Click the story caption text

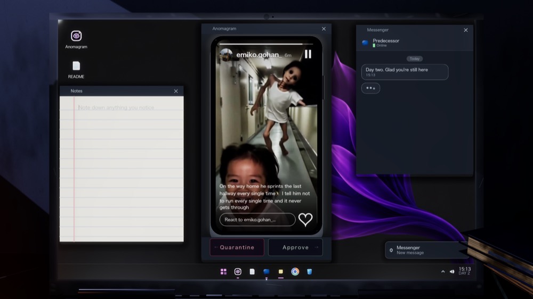[x=264, y=197]
